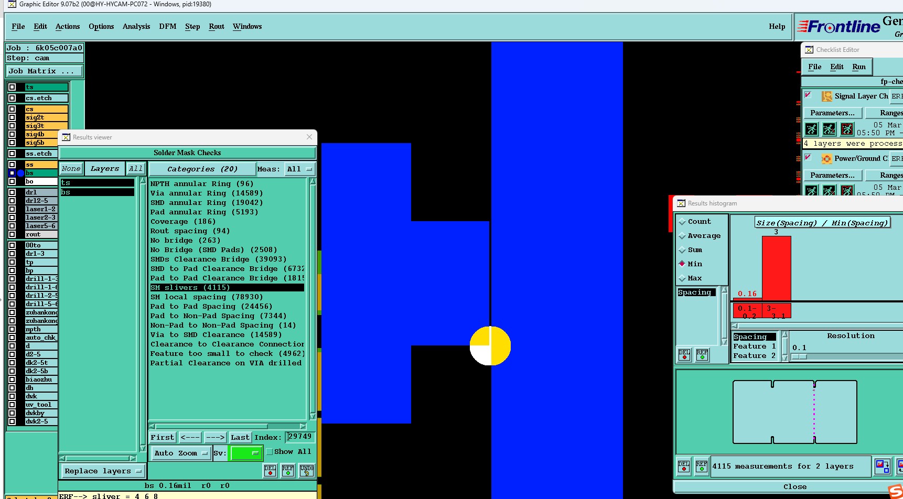Click the Results viewer title bar icon
Viewport: 903px width, 499px height.
click(x=66, y=137)
